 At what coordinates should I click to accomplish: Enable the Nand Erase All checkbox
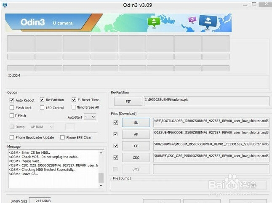[74, 107]
